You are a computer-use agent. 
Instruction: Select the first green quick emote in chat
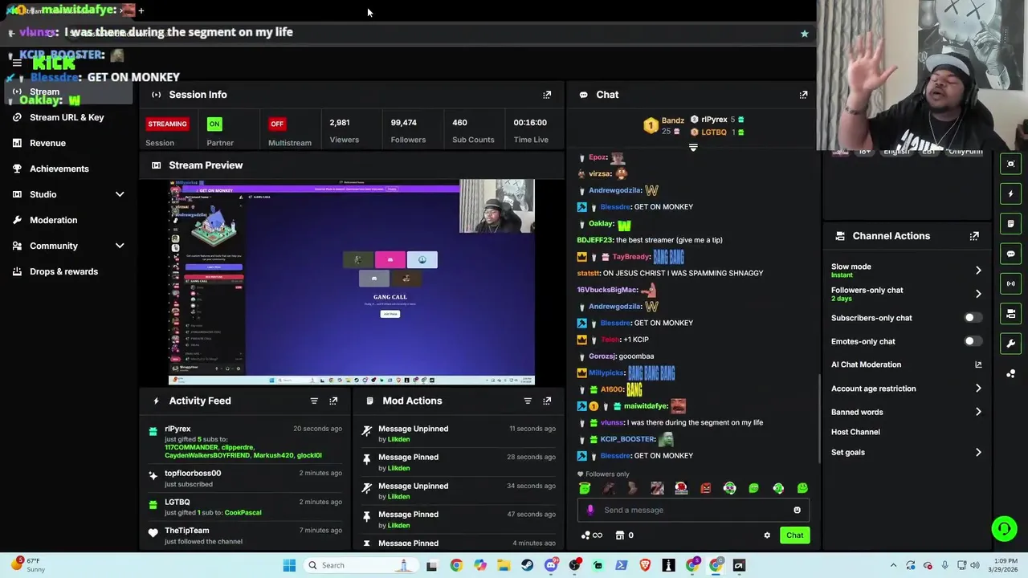[x=585, y=488]
